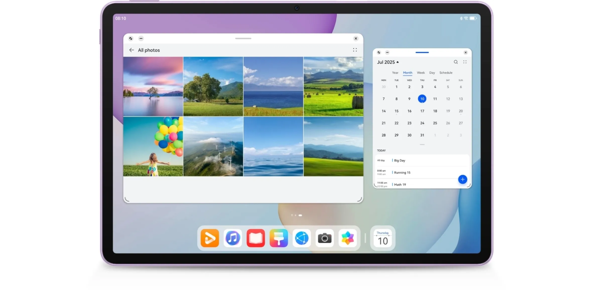
Task: Open the balloons girl photo
Action: (x=153, y=146)
